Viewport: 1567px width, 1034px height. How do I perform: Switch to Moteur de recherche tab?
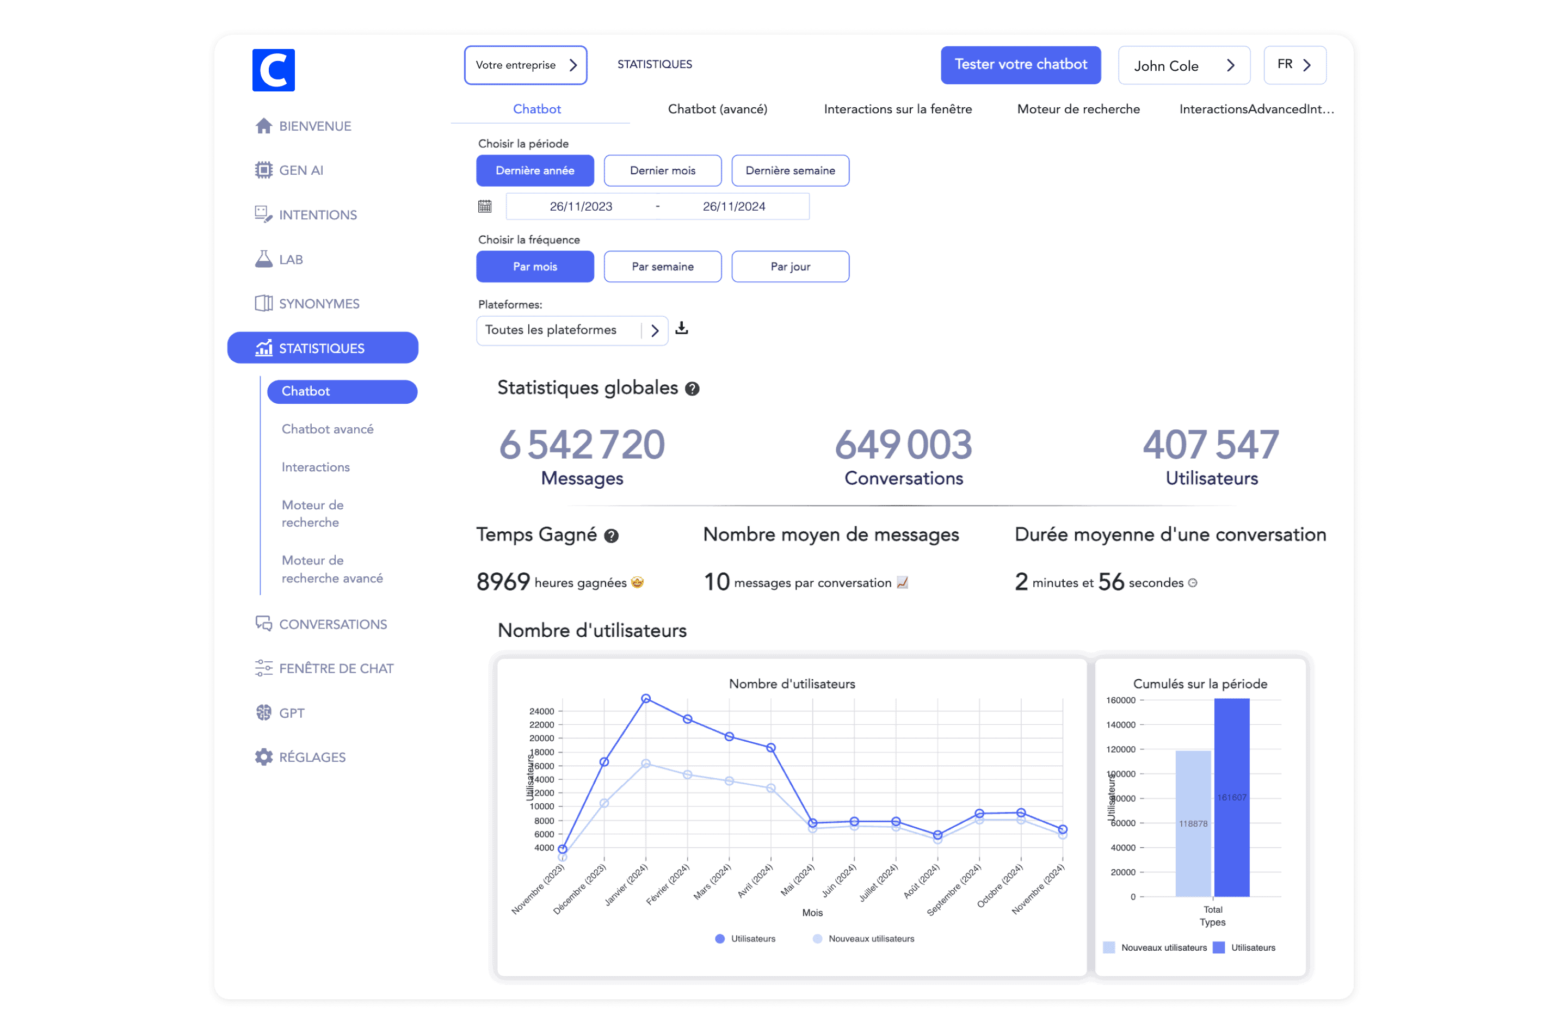1078,109
